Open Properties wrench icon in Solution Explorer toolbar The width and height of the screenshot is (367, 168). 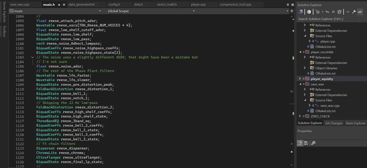[x=354, y=12]
